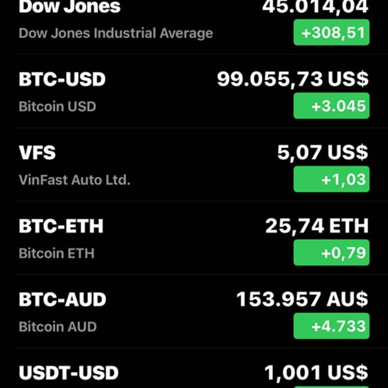Click the Bitcoin AUD description text

(x=58, y=327)
